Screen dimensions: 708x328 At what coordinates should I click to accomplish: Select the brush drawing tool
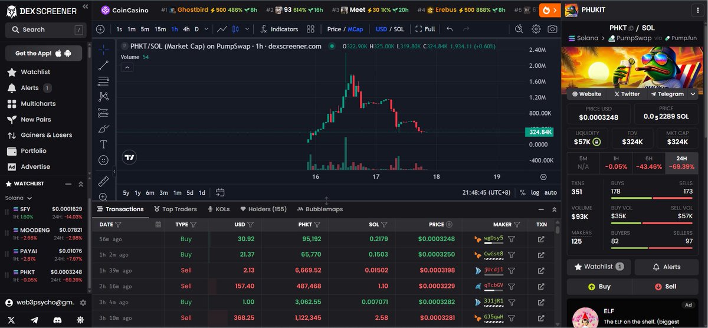pyautogui.click(x=103, y=129)
